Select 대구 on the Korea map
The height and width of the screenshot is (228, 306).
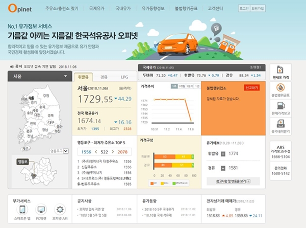click(51, 123)
